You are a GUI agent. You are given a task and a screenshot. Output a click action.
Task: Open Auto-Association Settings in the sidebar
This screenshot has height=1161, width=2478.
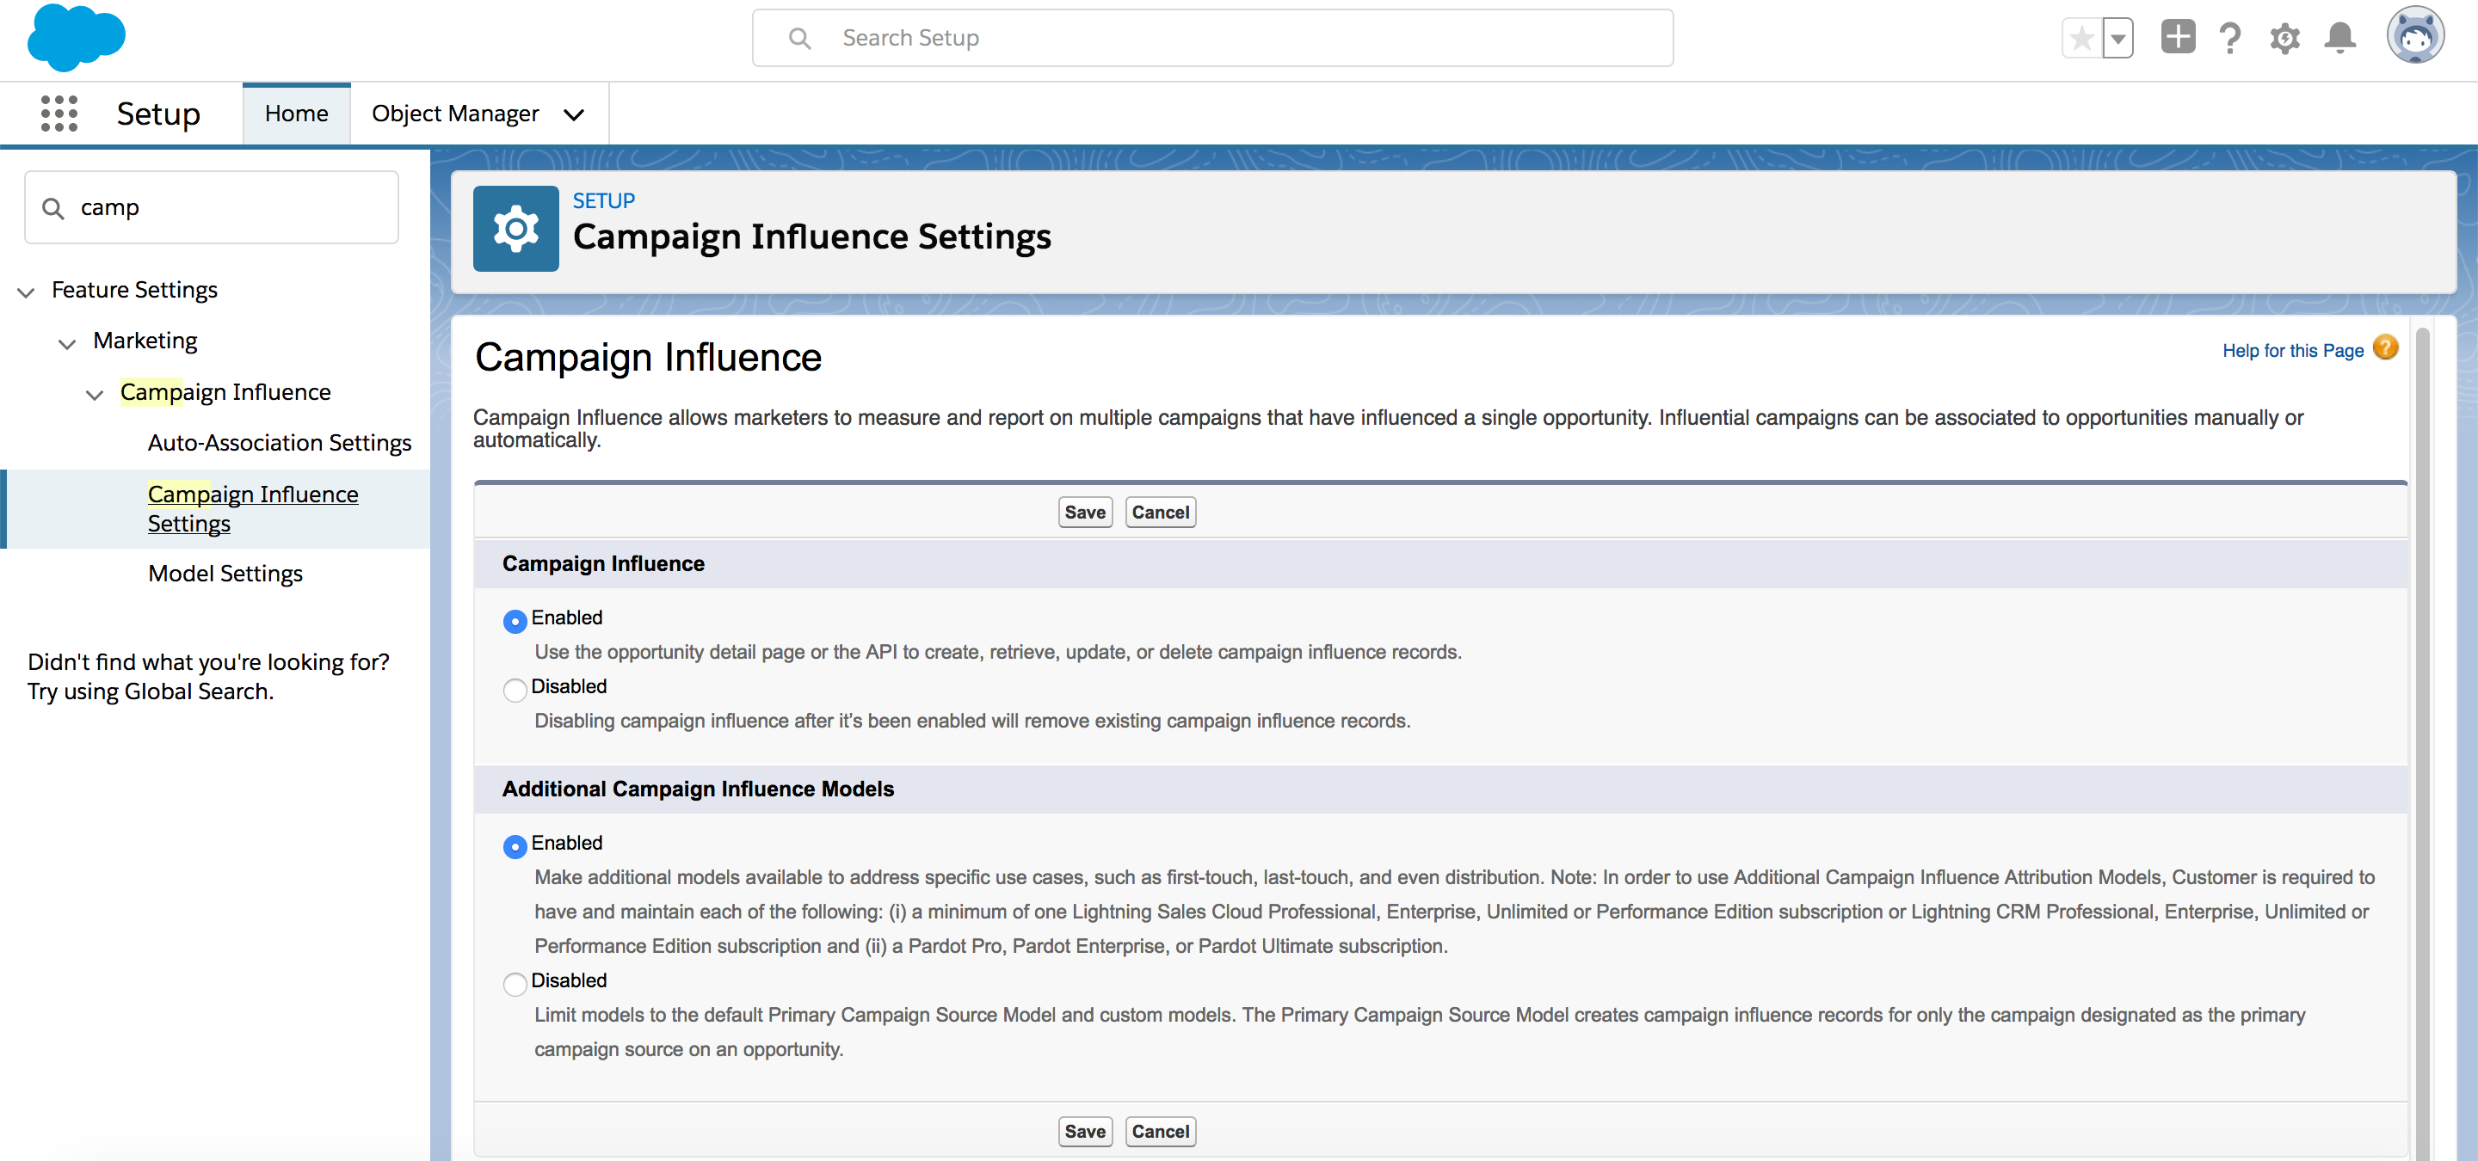(279, 442)
